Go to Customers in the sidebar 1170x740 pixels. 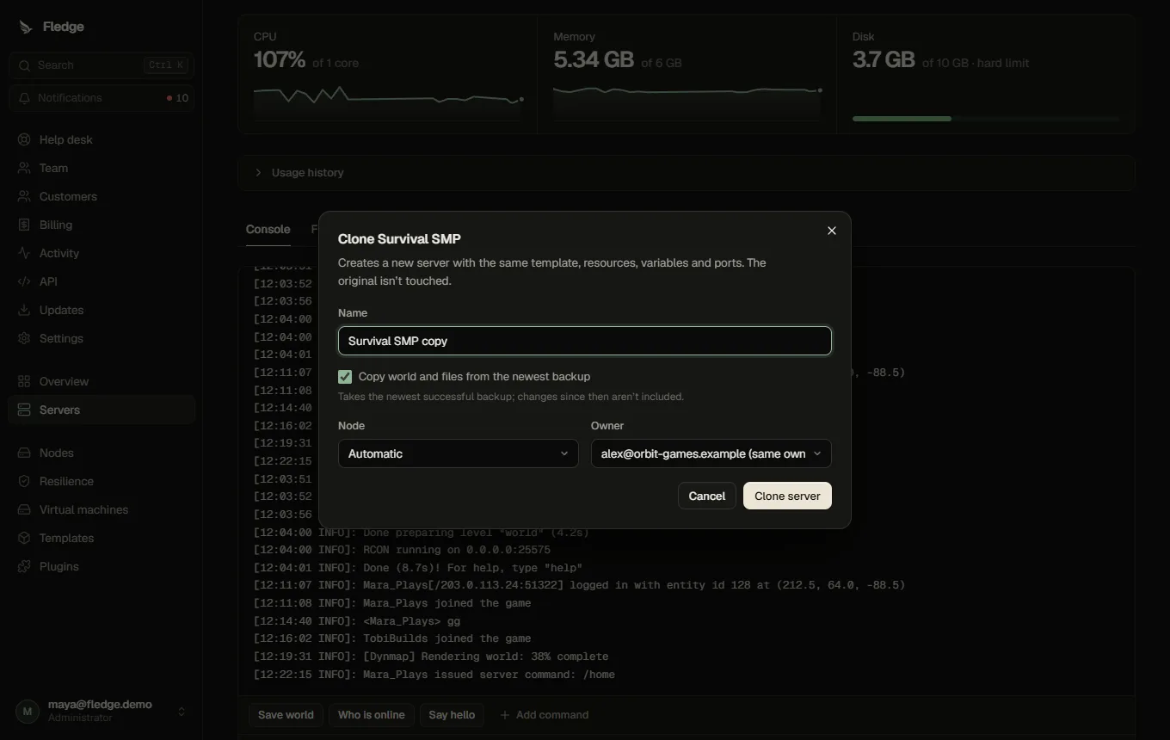coord(102,196)
